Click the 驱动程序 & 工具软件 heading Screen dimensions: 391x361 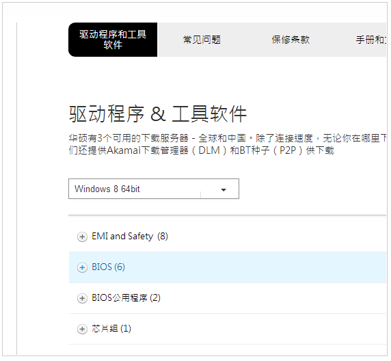point(158,114)
